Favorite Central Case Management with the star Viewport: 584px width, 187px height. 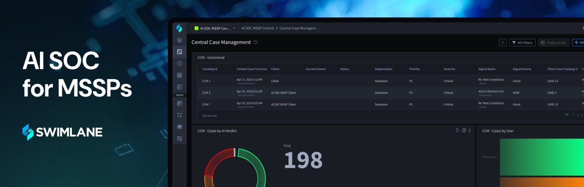pyautogui.click(x=256, y=42)
